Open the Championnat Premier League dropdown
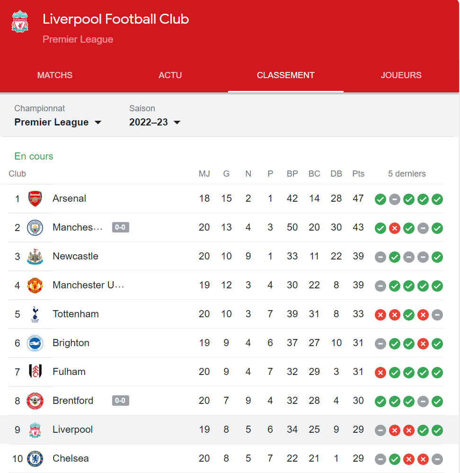This screenshot has height=473, width=460. [x=58, y=122]
